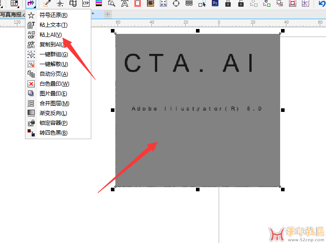Select 粘上AI(V) in the dropdown menu
This screenshot has height=243, width=326.
(58, 35)
